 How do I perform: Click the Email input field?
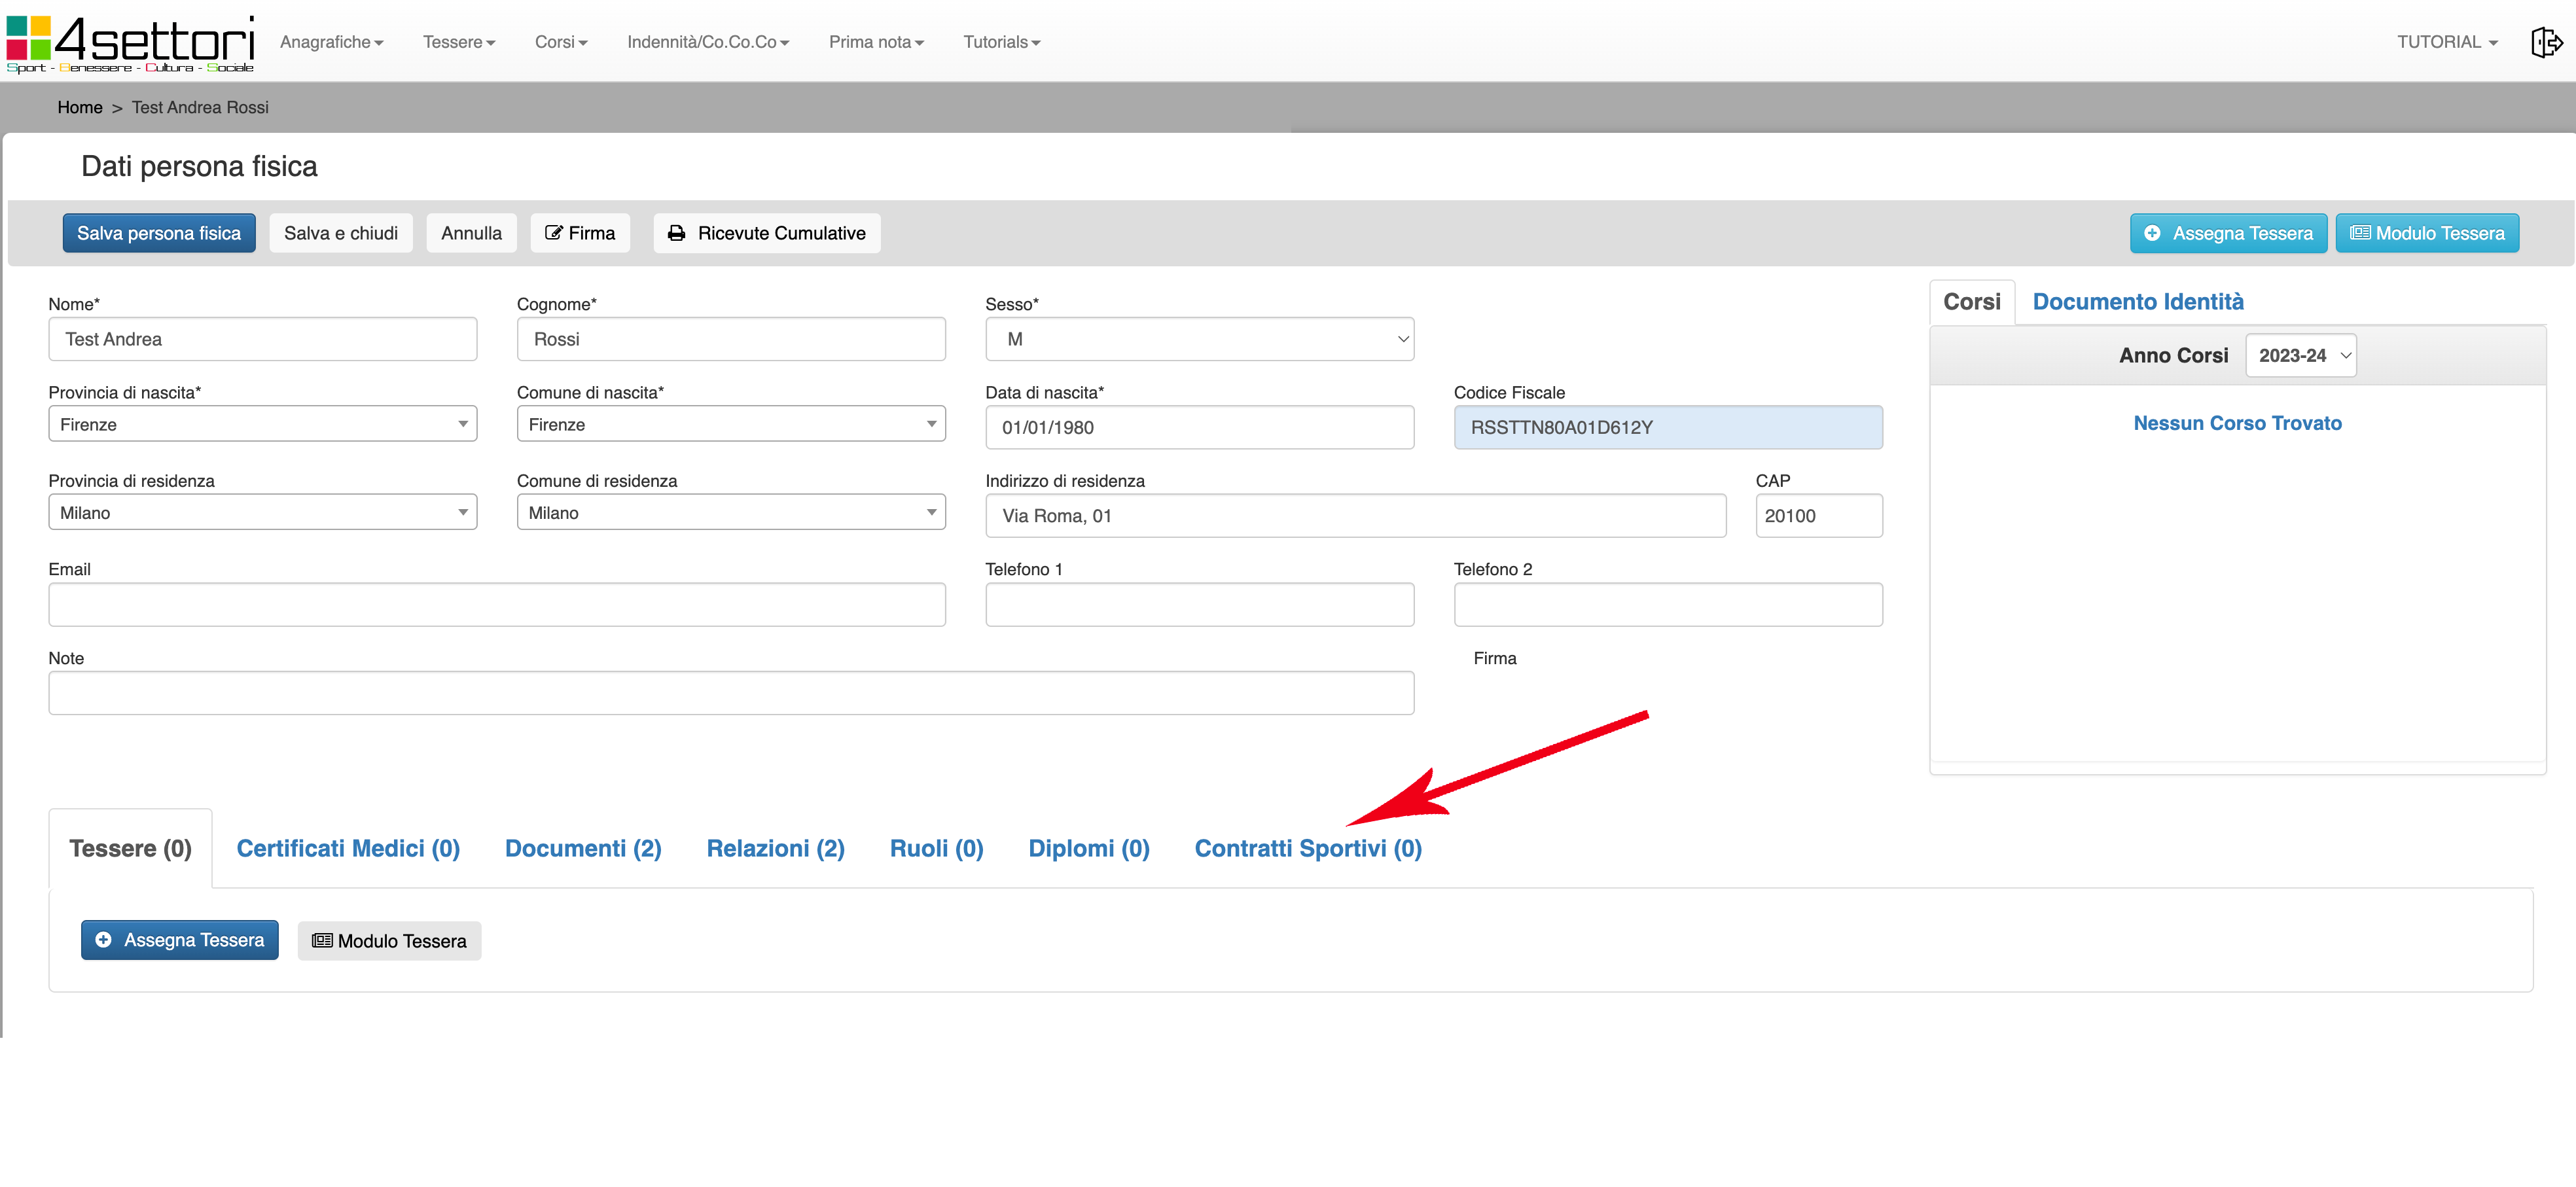[496, 605]
